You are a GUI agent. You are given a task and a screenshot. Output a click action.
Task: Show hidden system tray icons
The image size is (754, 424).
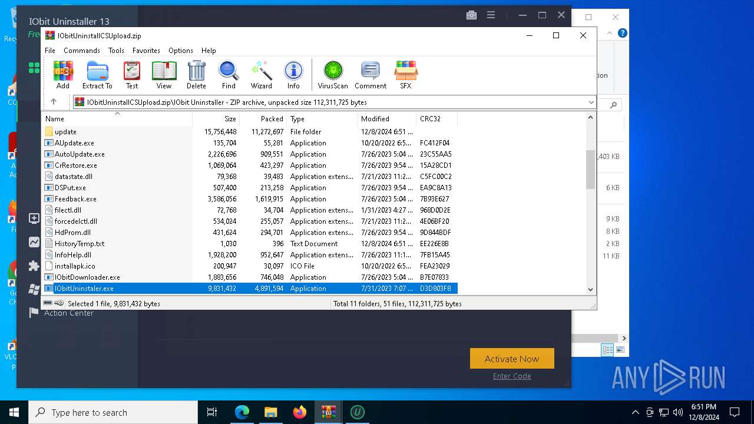635,412
